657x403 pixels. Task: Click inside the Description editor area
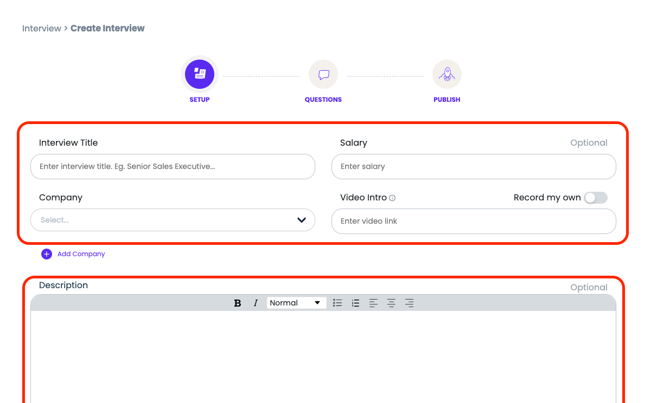pyautogui.click(x=323, y=356)
